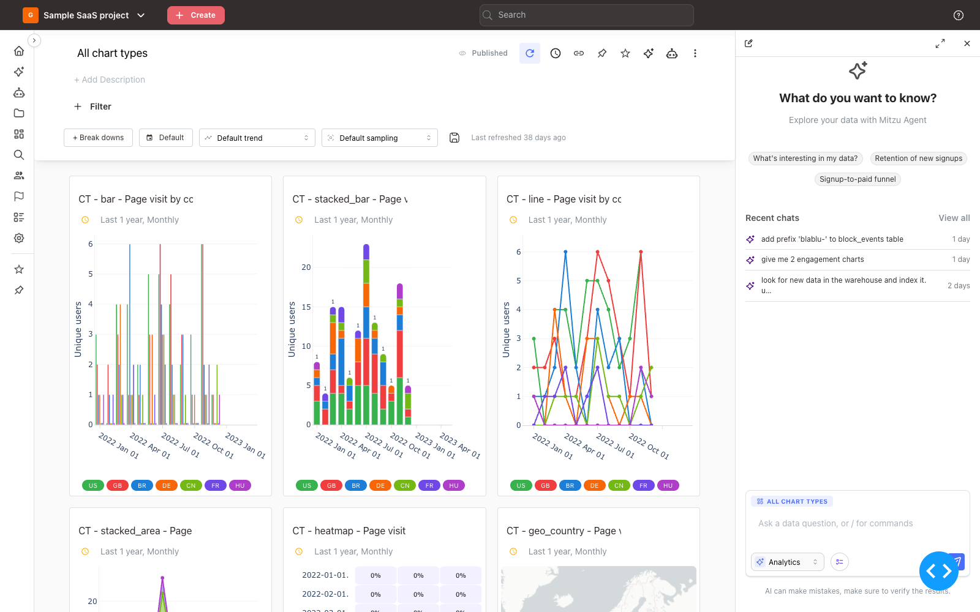
Task: Toggle the BR legend pill in line chart
Action: click(570, 485)
